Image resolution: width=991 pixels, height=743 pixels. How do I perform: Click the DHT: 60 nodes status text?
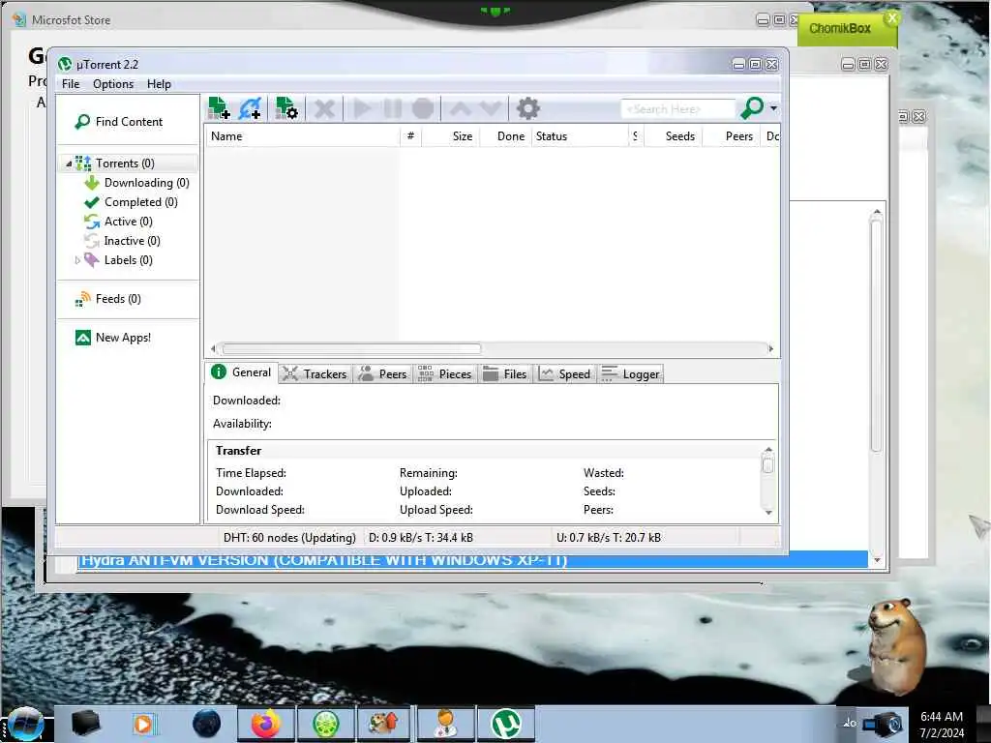289,538
